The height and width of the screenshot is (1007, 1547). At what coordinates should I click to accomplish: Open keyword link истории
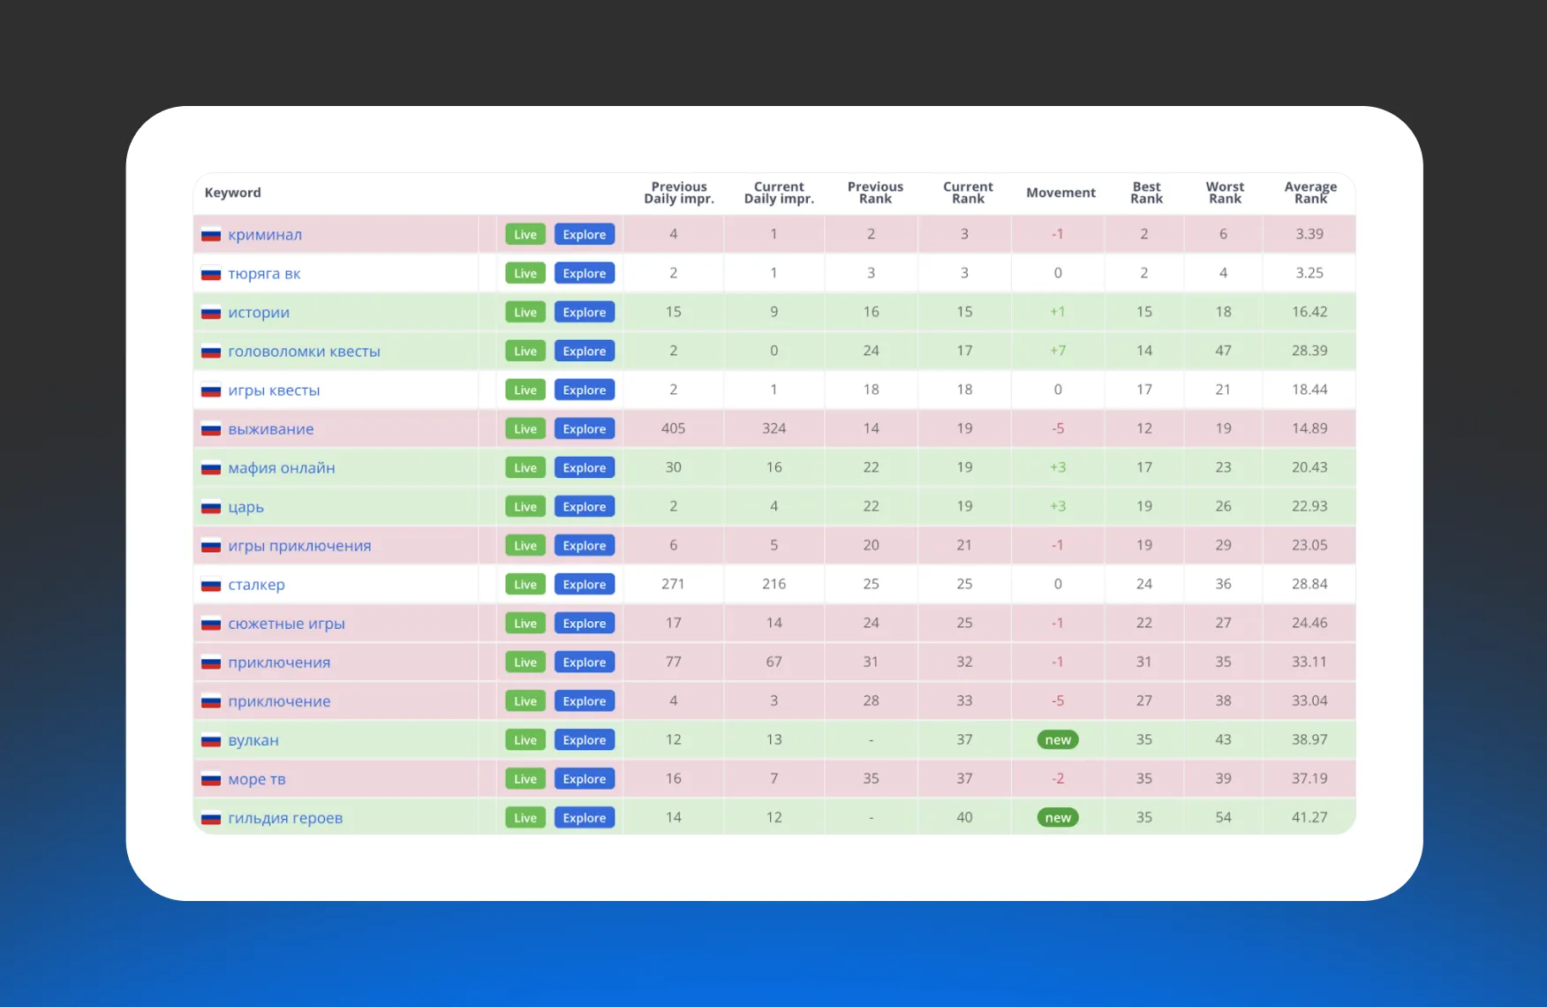point(259,313)
